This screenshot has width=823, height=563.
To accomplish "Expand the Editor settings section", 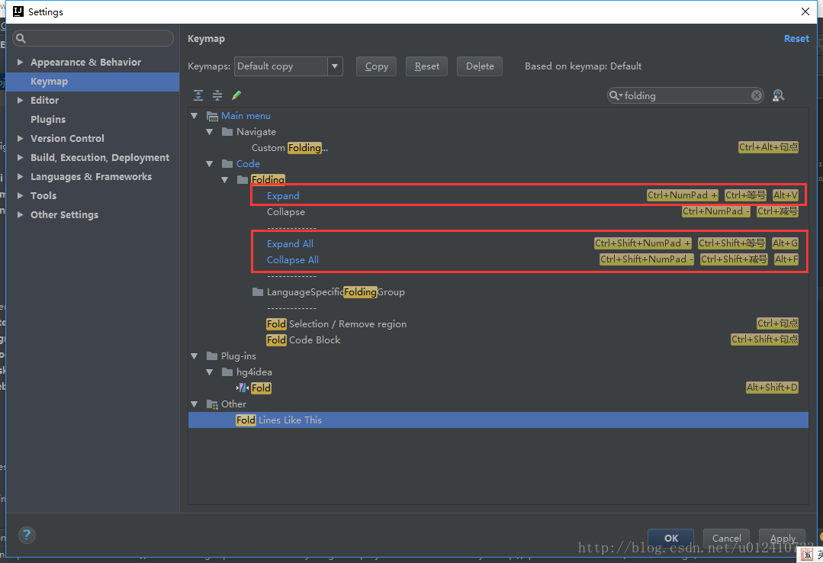I will 21,101.
